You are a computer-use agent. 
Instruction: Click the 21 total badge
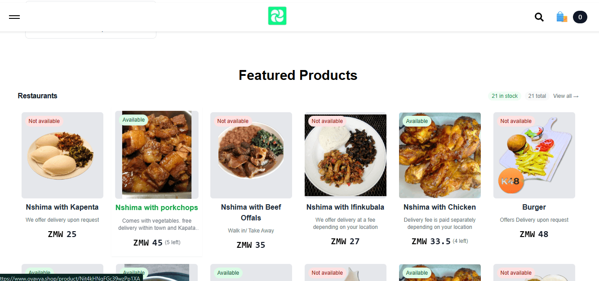point(537,96)
